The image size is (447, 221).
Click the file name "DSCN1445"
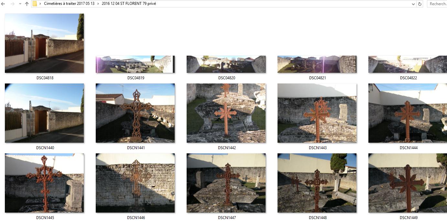tap(45, 218)
